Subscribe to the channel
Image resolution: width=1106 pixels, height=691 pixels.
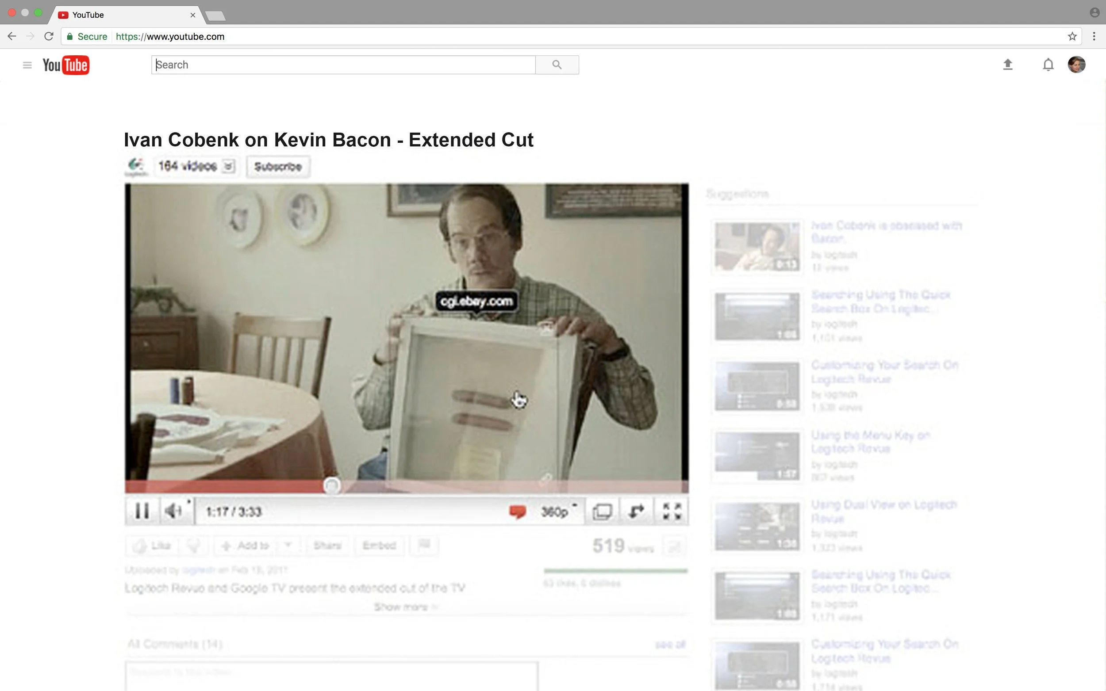[x=278, y=166]
